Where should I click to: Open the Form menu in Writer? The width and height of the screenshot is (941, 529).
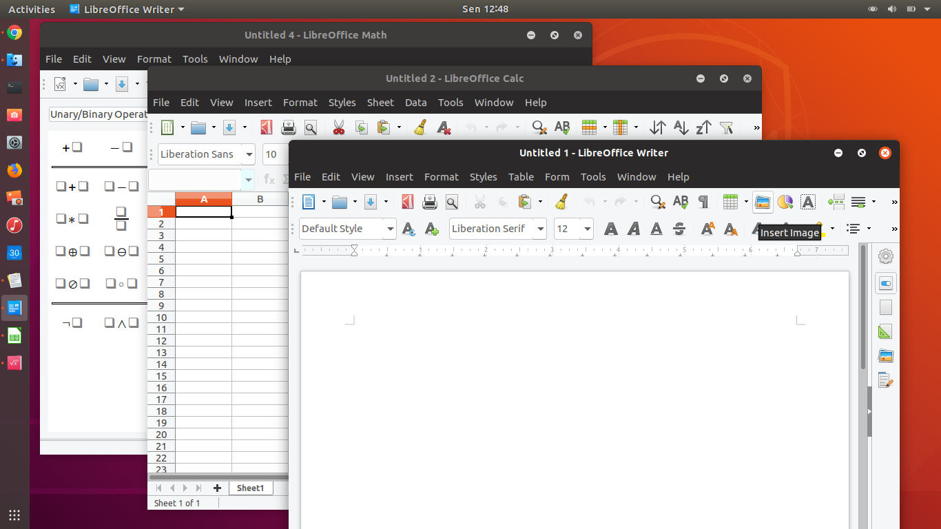coord(557,177)
